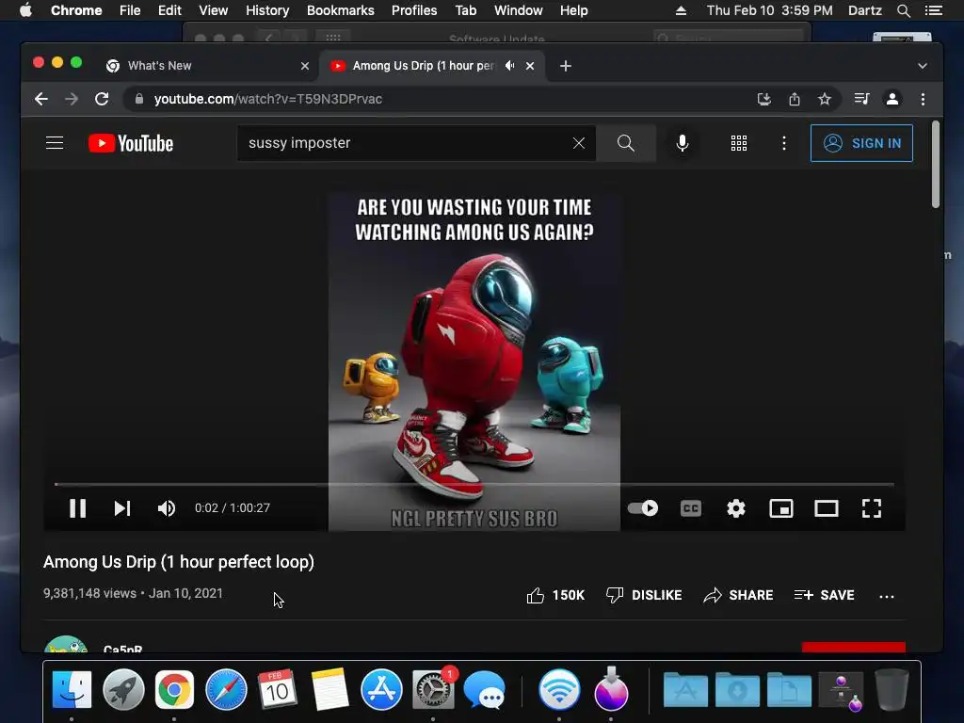
Task: Switch to What's New tab
Action: coord(206,66)
